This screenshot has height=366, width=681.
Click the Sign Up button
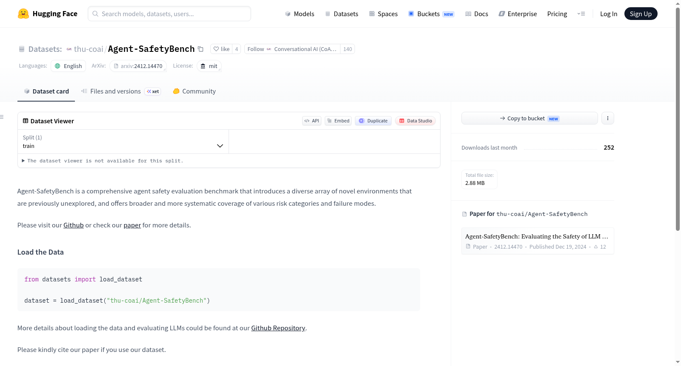pos(641,14)
